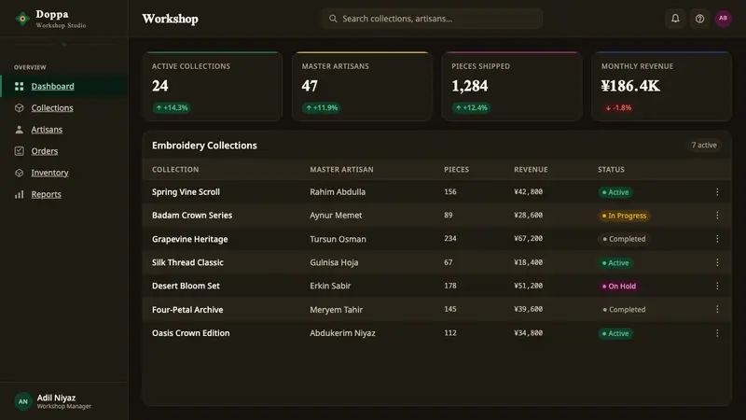Sort by Status column header
The image size is (746, 420).
pos(611,170)
